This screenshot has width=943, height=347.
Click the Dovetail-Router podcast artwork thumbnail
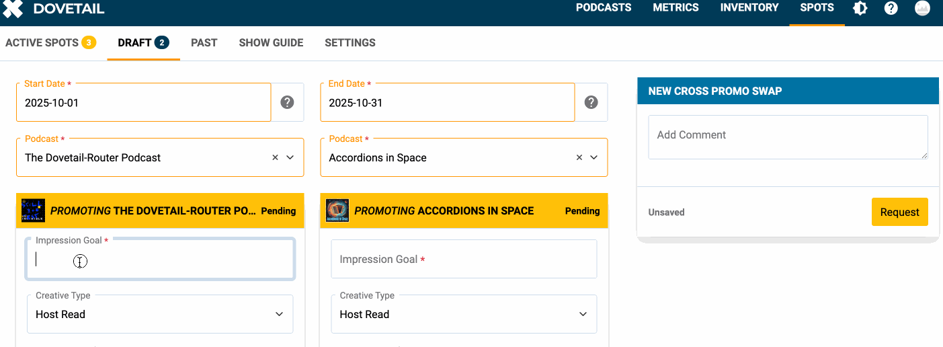coord(33,210)
